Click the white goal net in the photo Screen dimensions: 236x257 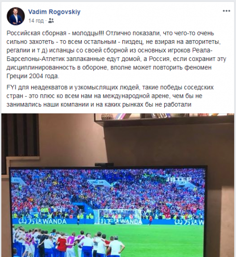click(x=118, y=216)
